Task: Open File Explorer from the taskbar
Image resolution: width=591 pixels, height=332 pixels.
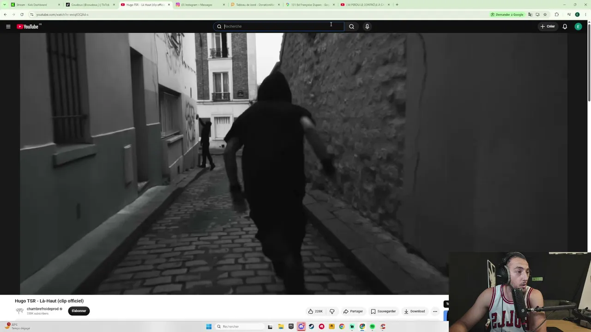Action: (x=281, y=326)
